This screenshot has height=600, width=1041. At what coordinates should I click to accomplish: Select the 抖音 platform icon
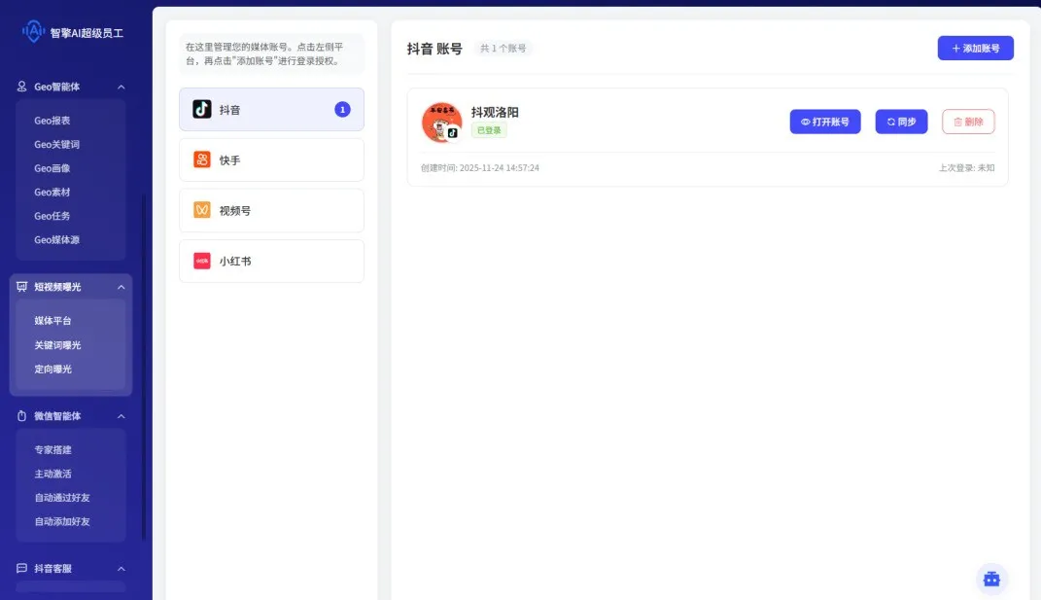[x=202, y=109]
